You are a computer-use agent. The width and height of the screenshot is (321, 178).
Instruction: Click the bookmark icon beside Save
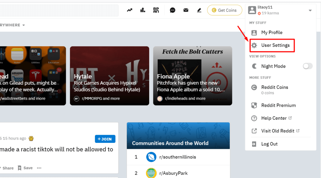coord(19,168)
